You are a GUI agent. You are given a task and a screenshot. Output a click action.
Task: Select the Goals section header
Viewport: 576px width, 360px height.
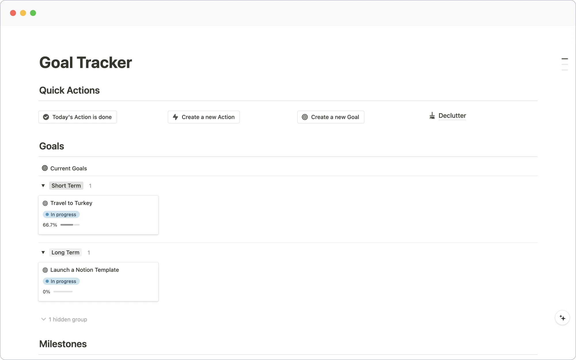click(x=52, y=146)
